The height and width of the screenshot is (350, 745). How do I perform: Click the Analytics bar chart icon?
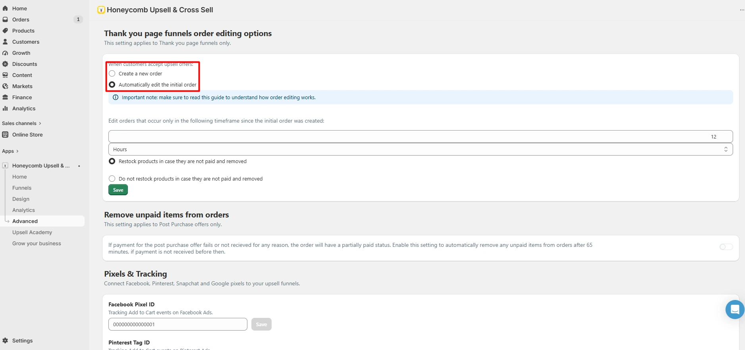[5, 108]
